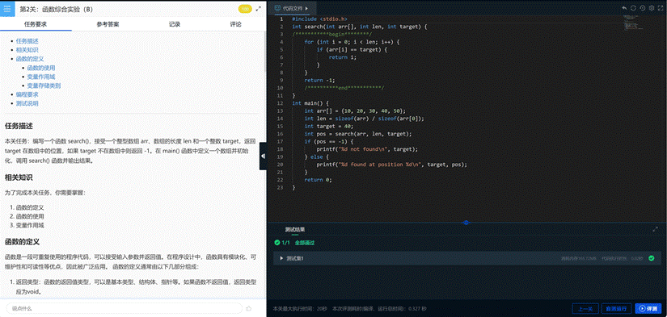
Task: Open the 代码文件 dropdown arrow
Action: [306, 9]
